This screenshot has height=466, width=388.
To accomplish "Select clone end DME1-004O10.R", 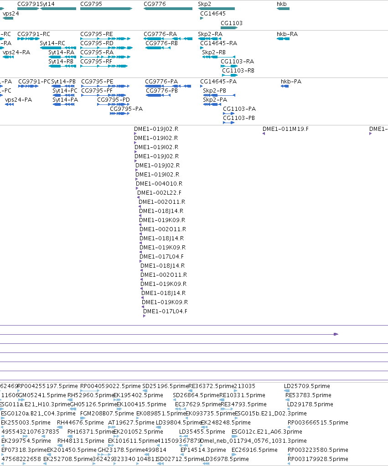I will point(137,188).
